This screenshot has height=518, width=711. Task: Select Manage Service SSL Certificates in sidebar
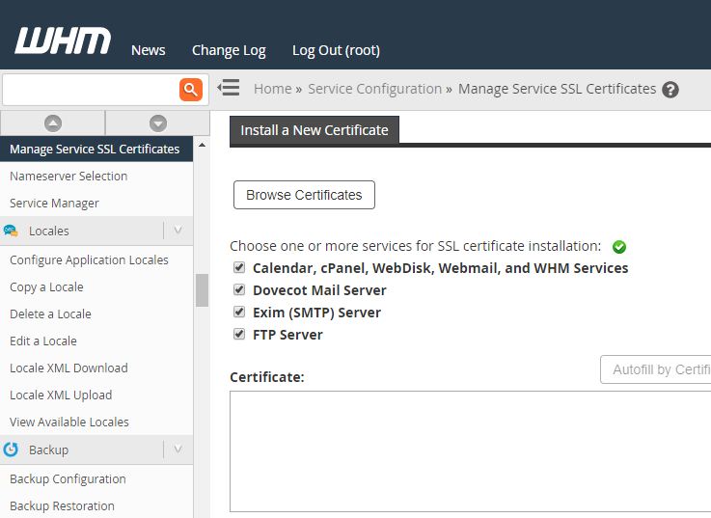(96, 149)
